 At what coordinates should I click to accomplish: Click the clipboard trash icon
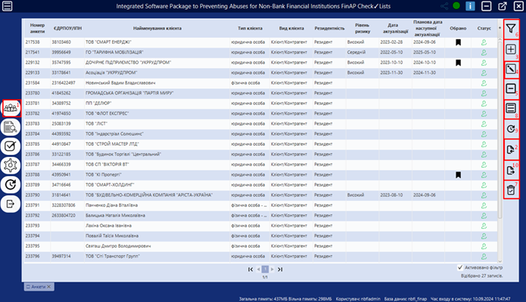[x=511, y=190]
